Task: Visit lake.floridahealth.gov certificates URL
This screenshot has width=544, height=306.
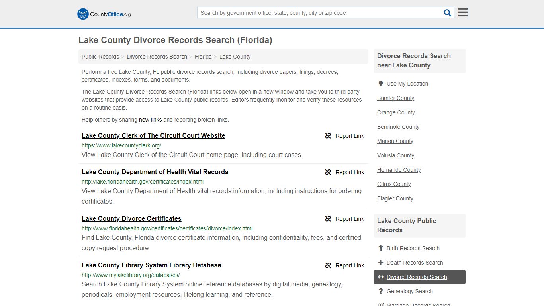Action: 143,182
